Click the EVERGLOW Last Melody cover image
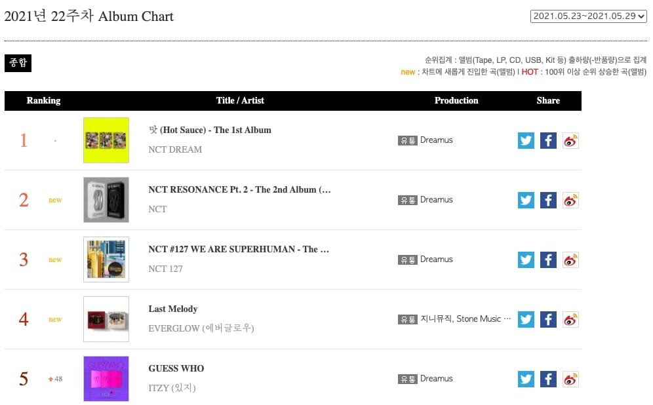Viewport: 653px width, 405px height. pos(106,319)
